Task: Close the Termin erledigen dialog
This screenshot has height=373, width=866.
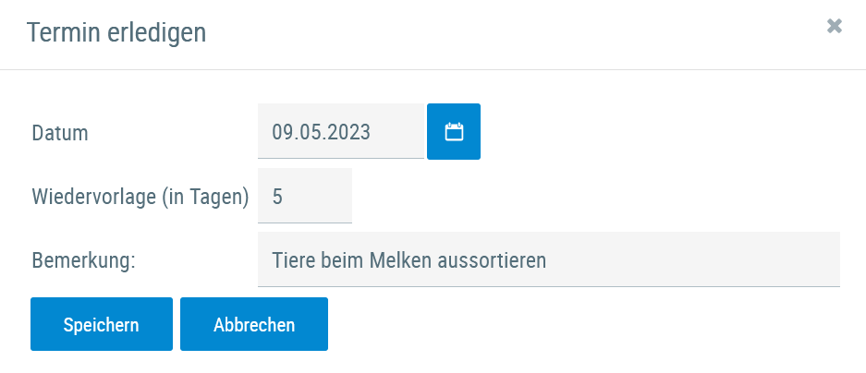Action: (x=835, y=27)
